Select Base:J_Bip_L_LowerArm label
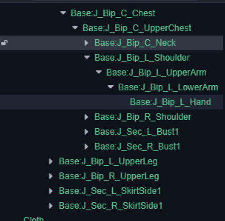 point(168,87)
